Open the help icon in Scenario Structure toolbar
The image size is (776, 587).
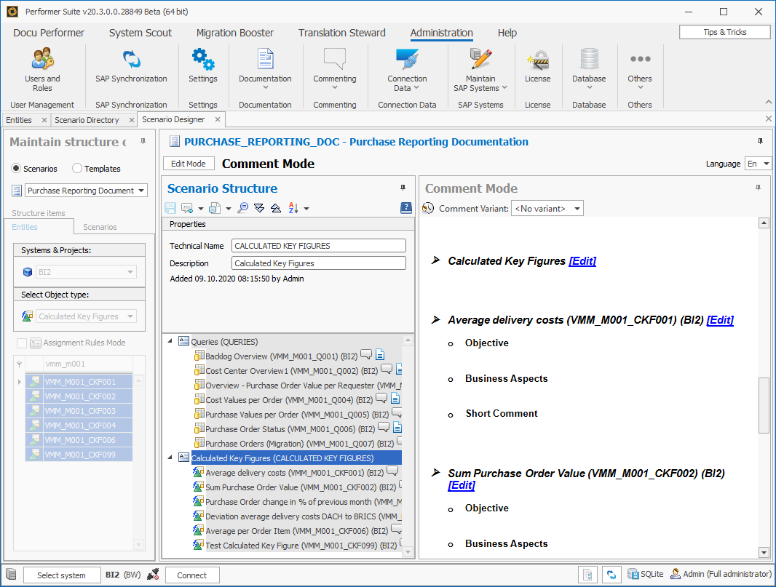tap(405, 207)
